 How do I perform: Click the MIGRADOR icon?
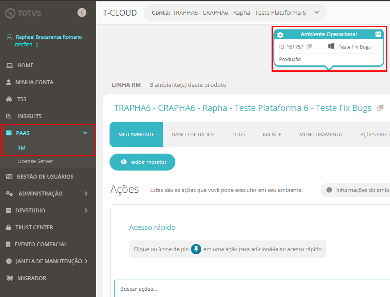9,278
